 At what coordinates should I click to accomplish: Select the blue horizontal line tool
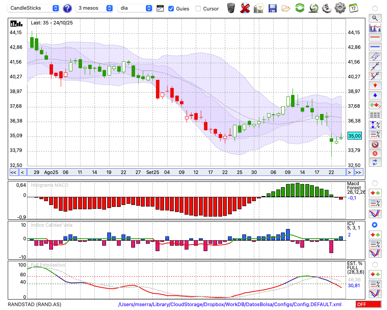tap(375, 47)
